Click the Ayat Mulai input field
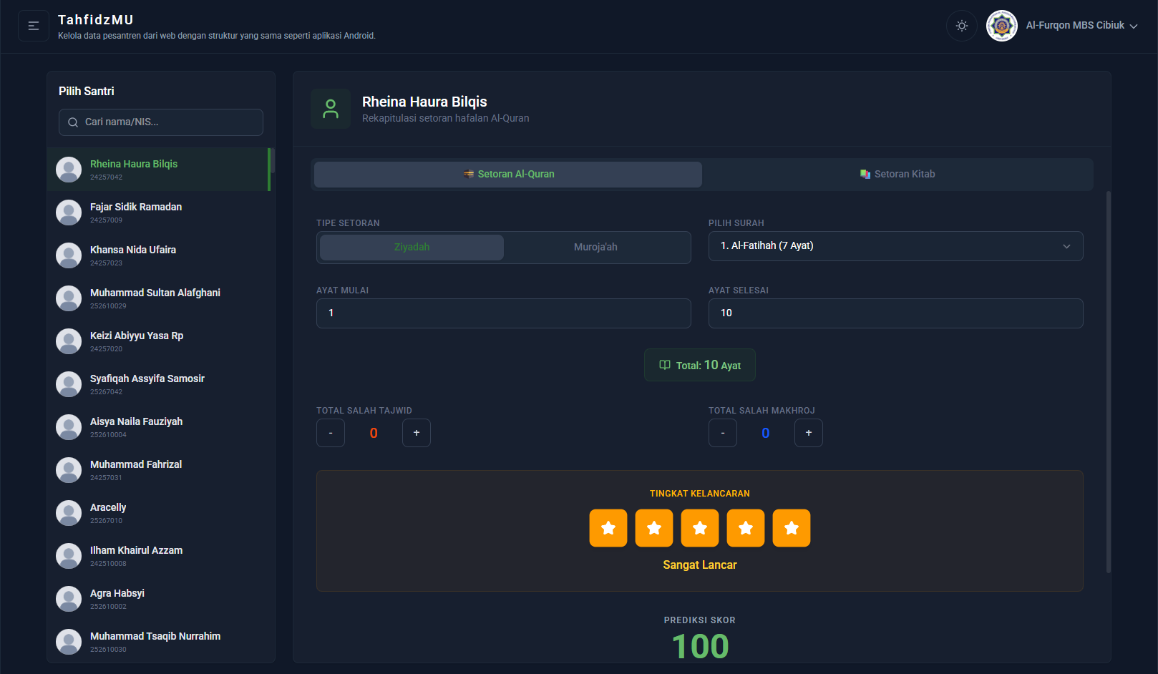Viewport: 1158px width, 674px height. [x=504, y=313]
